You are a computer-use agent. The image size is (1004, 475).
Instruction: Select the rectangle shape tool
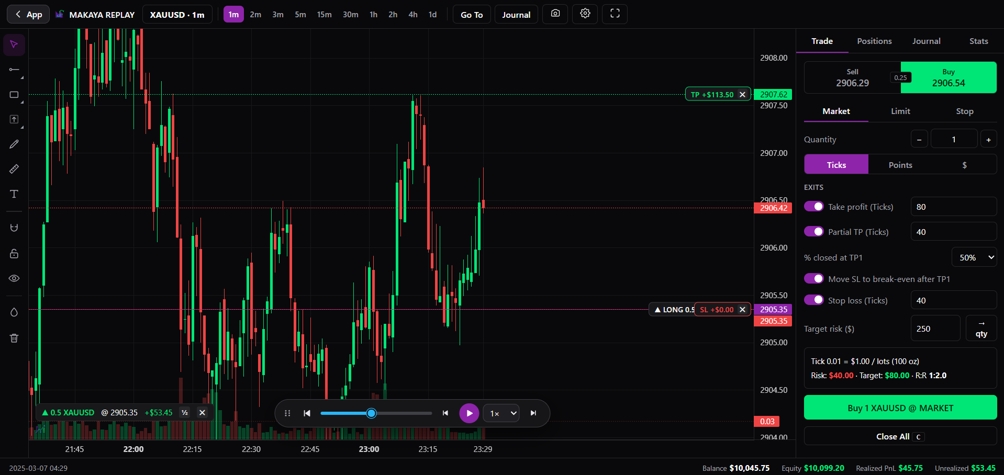click(x=14, y=95)
